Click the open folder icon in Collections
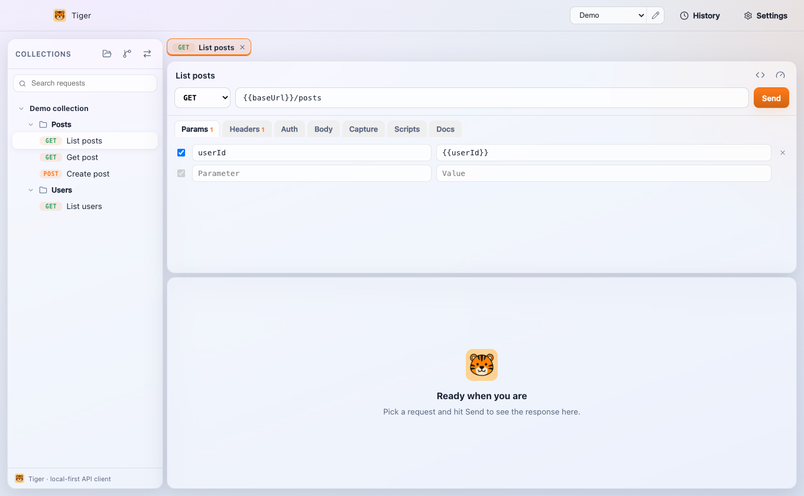 click(107, 54)
